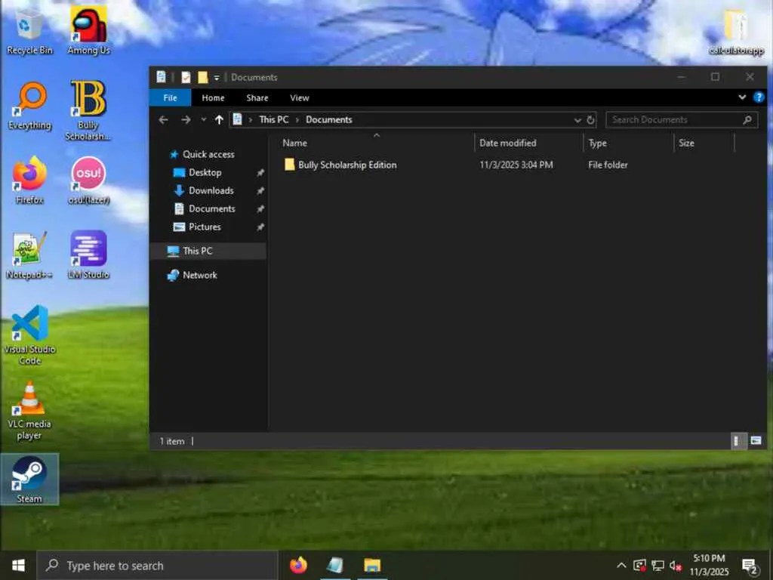This screenshot has width=773, height=580.
Task: Open the Action Center notifications icon
Action: [x=750, y=566]
